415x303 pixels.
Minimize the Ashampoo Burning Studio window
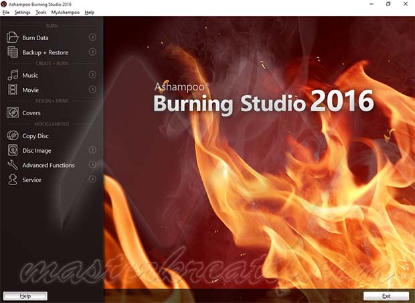click(x=371, y=4)
